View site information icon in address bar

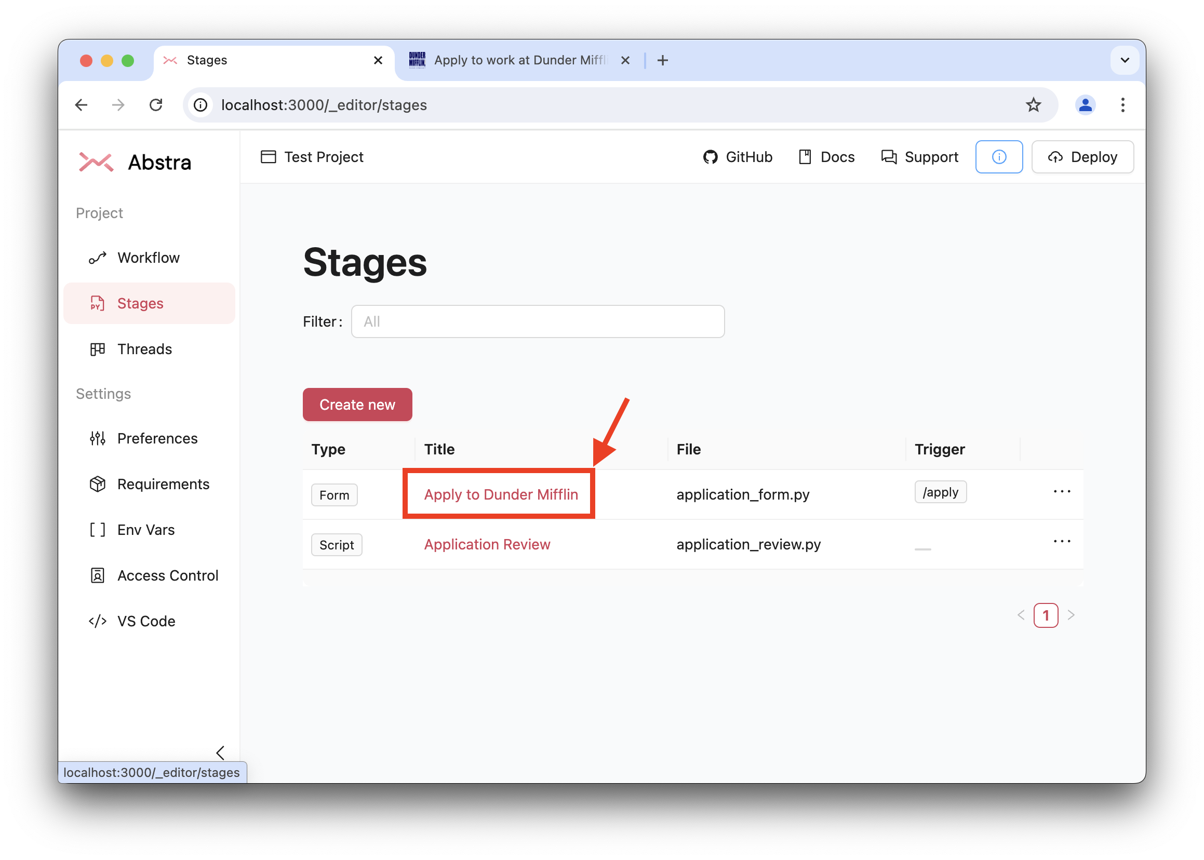(x=201, y=105)
